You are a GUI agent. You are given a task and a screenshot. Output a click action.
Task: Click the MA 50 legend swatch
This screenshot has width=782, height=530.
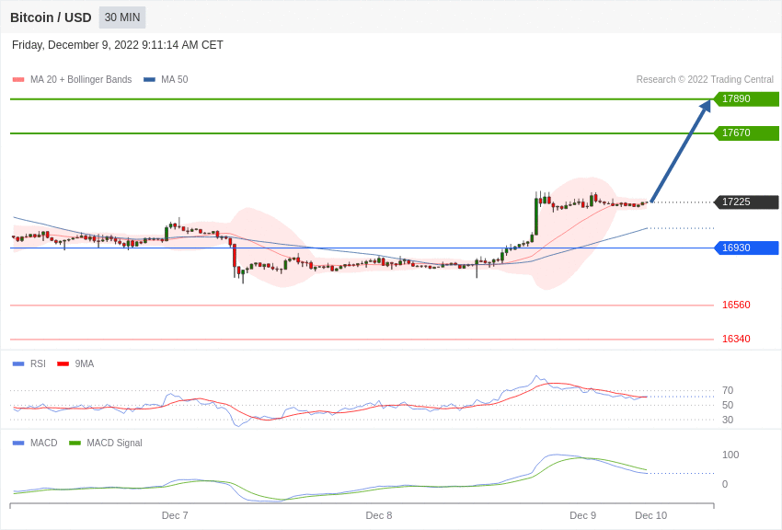pyautogui.click(x=149, y=80)
